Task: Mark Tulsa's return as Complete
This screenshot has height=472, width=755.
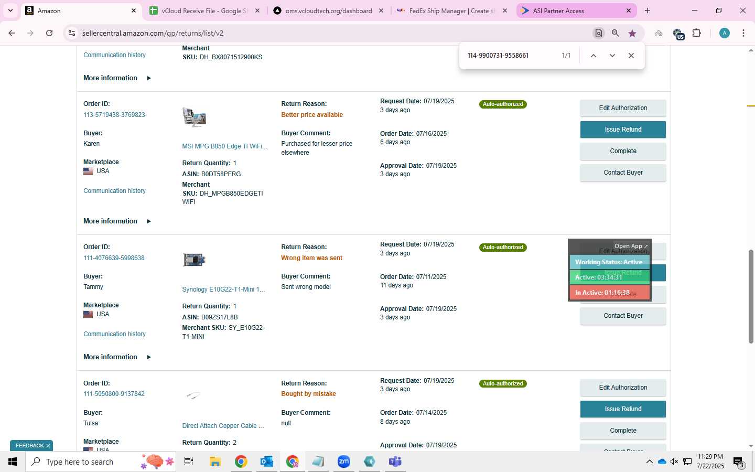Action: 623,431
